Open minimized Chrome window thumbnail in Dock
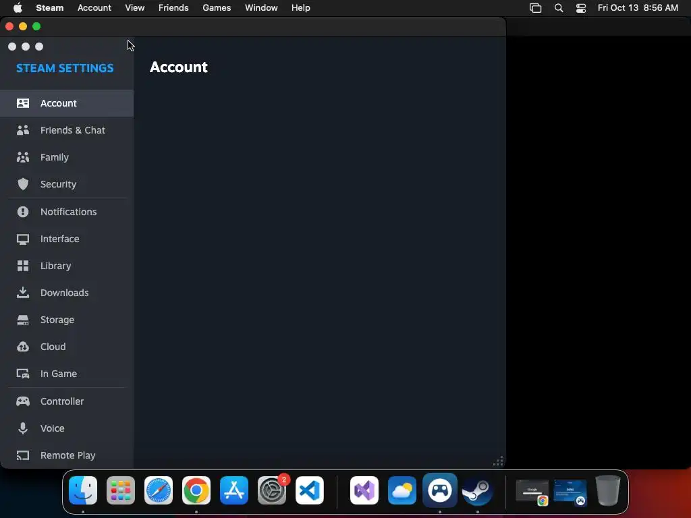 [532, 492]
